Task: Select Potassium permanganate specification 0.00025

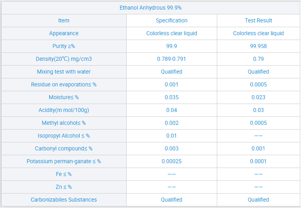Action: tap(172, 161)
